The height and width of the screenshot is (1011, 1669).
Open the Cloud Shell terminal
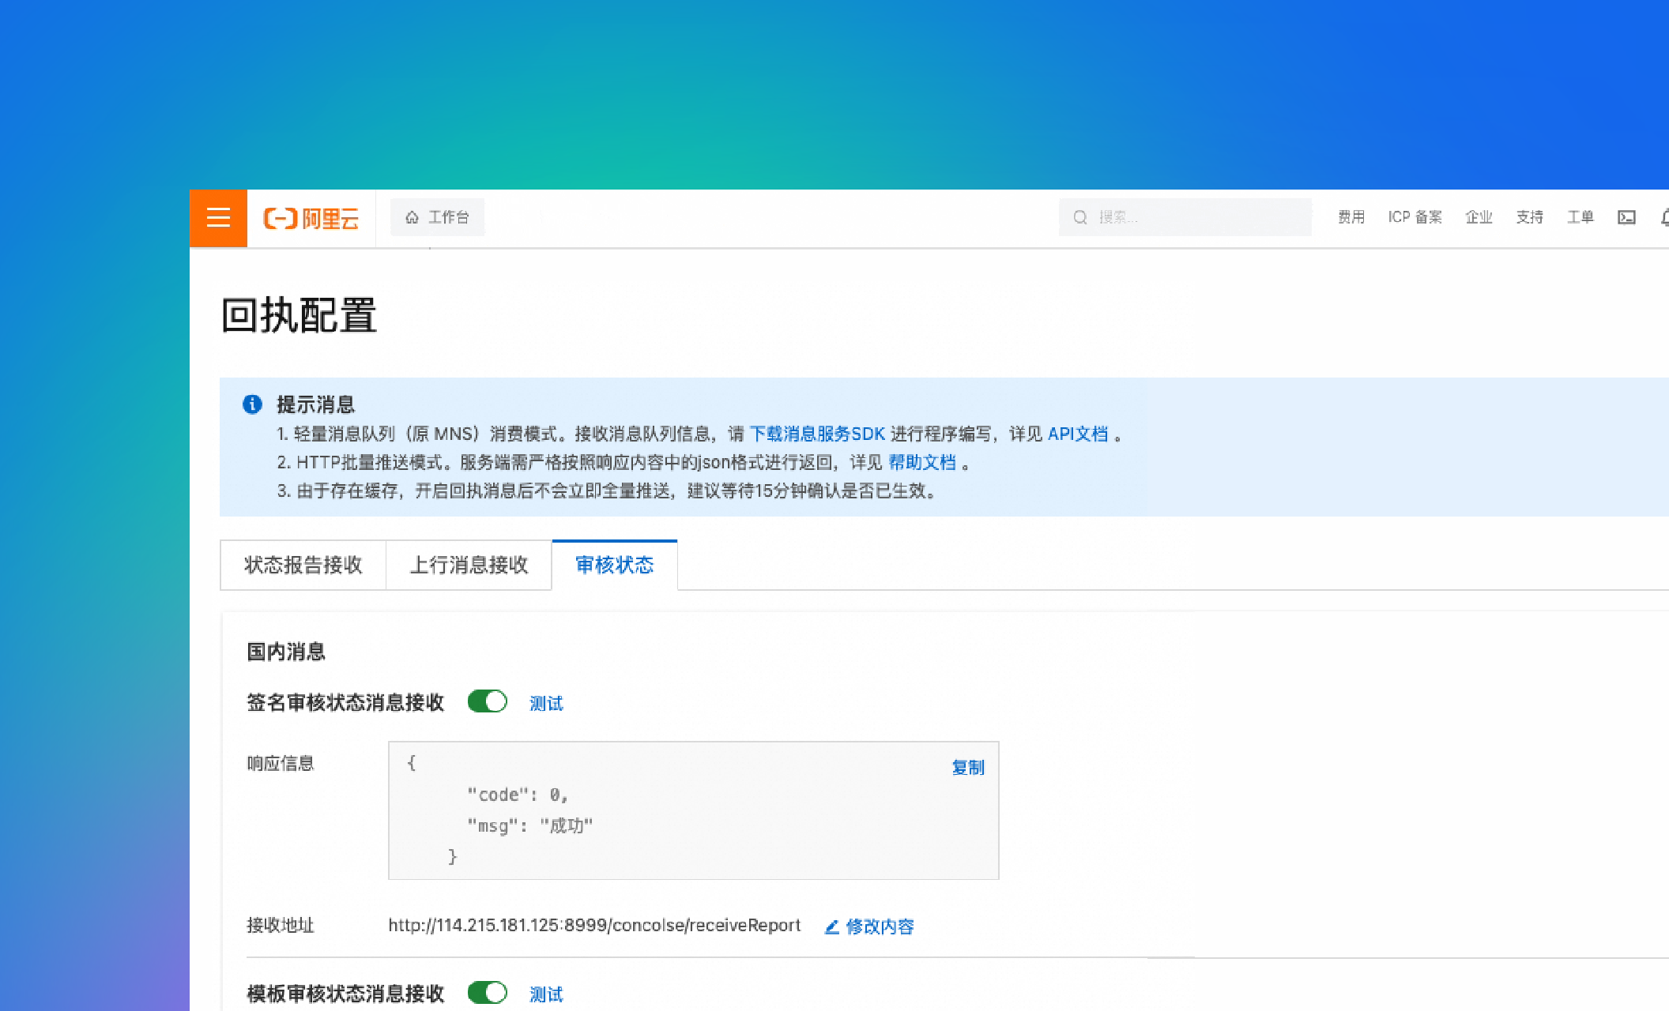coord(1626,217)
